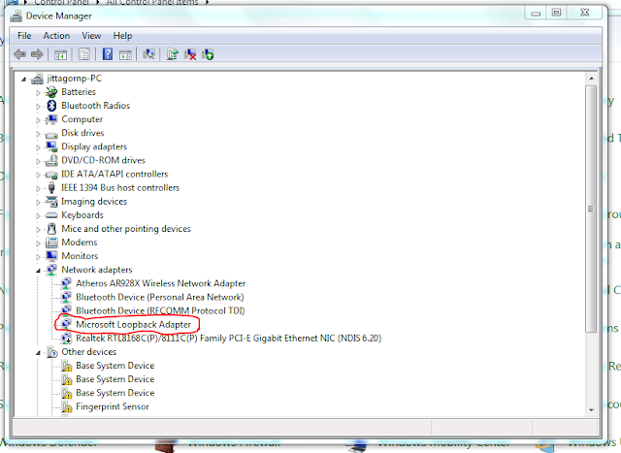The image size is (621, 453).
Task: Select Microsoft Loopback Adapter
Action: tap(134, 324)
